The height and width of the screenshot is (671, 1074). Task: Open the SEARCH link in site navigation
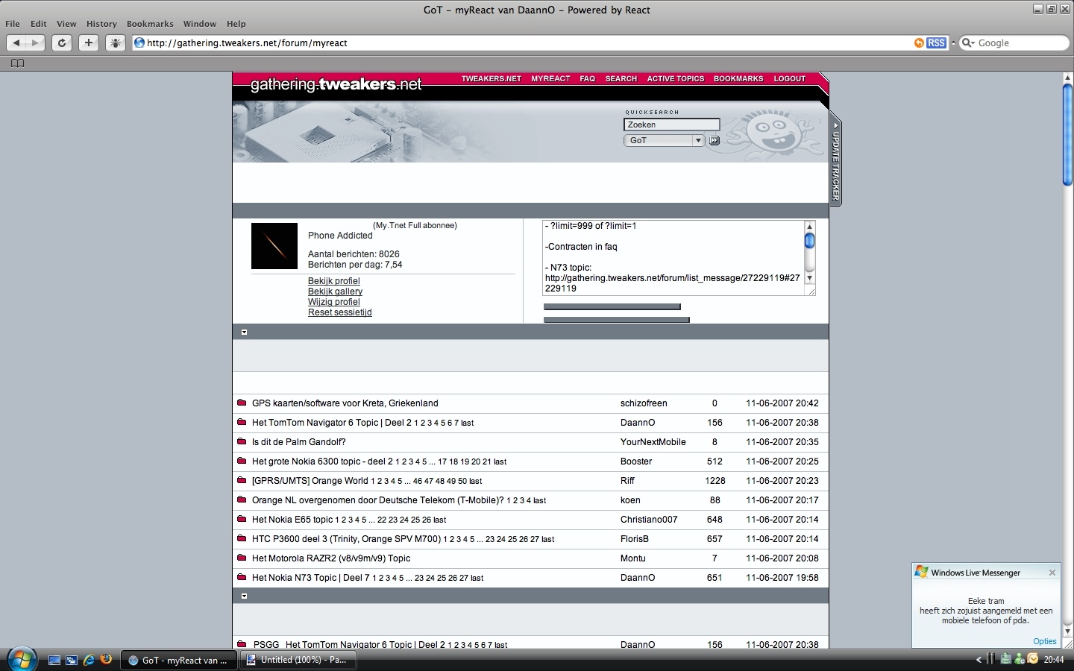point(621,78)
